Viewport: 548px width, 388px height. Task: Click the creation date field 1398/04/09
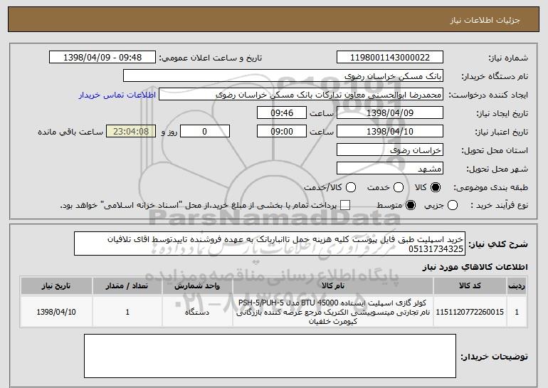390,113
